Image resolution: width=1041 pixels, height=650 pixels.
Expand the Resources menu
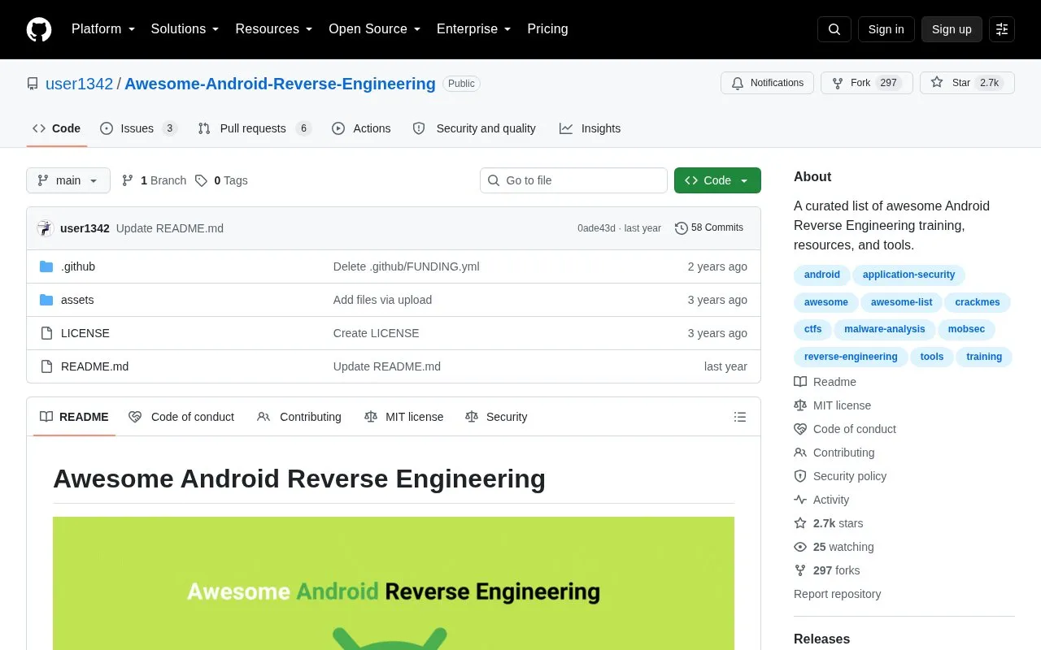[274, 29]
